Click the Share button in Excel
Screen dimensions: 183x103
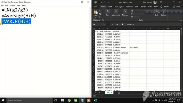[x=176, y=7]
